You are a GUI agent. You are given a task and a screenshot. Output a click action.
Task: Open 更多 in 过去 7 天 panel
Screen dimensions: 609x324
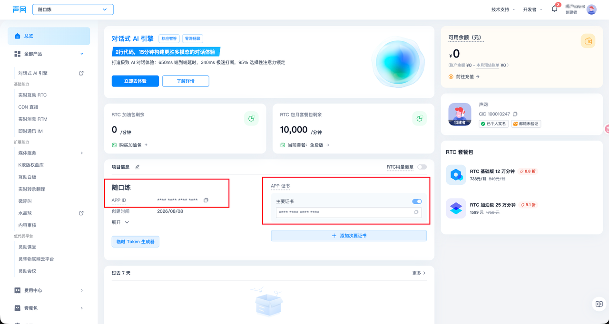[419, 273]
